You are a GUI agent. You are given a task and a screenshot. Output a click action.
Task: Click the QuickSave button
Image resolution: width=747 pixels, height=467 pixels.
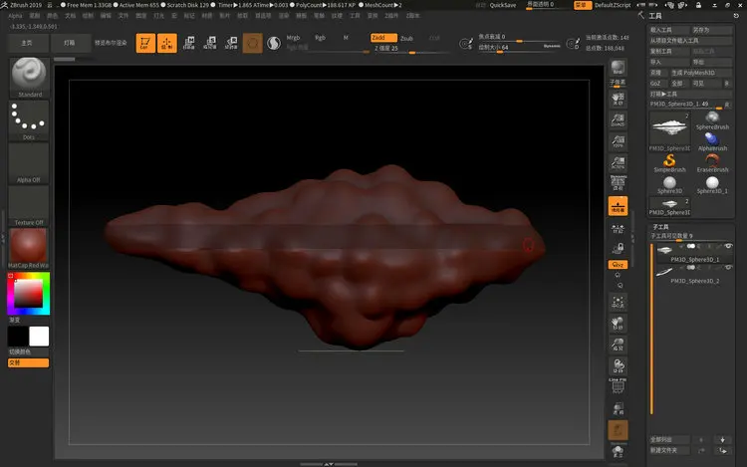[502, 5]
